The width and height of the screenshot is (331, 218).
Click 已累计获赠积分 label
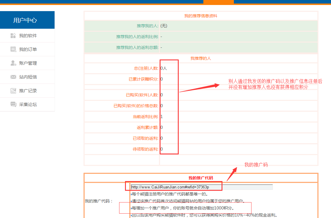(x=143, y=79)
